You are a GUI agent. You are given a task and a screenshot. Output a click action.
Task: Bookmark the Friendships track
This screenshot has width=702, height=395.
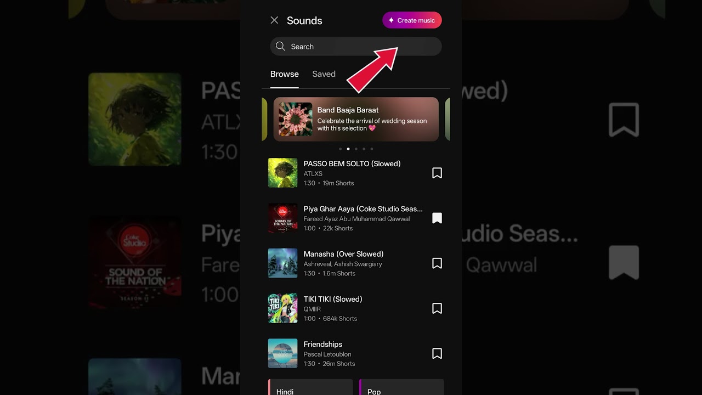tap(437, 353)
